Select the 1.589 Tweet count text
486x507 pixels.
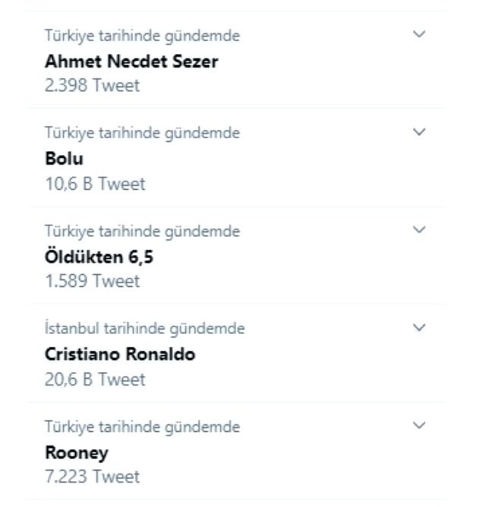92,281
